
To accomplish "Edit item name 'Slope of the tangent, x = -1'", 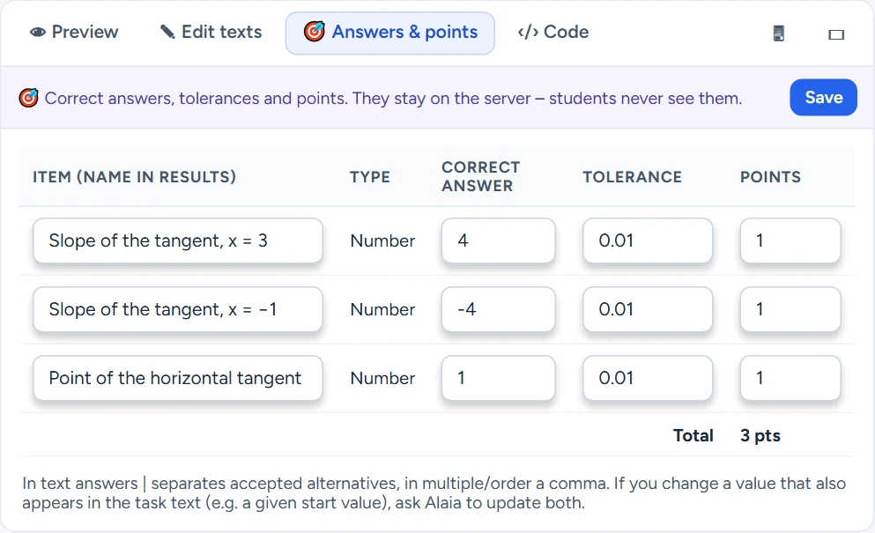I will click(x=178, y=309).
